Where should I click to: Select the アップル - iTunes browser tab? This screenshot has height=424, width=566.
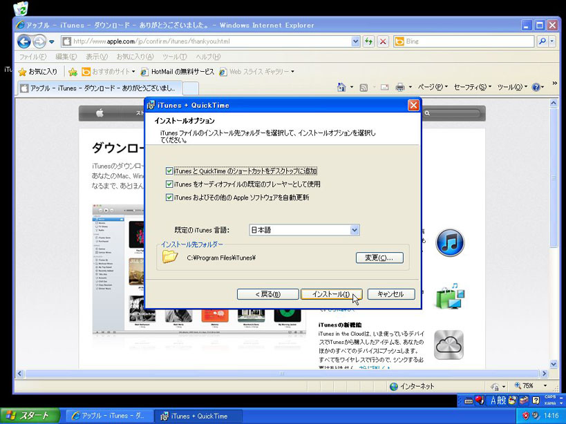point(100,88)
